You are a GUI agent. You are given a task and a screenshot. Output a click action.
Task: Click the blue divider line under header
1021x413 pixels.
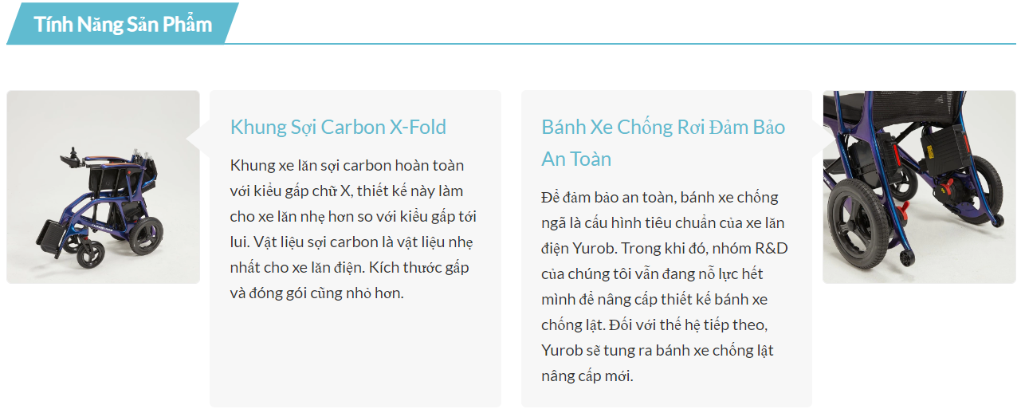(622, 44)
